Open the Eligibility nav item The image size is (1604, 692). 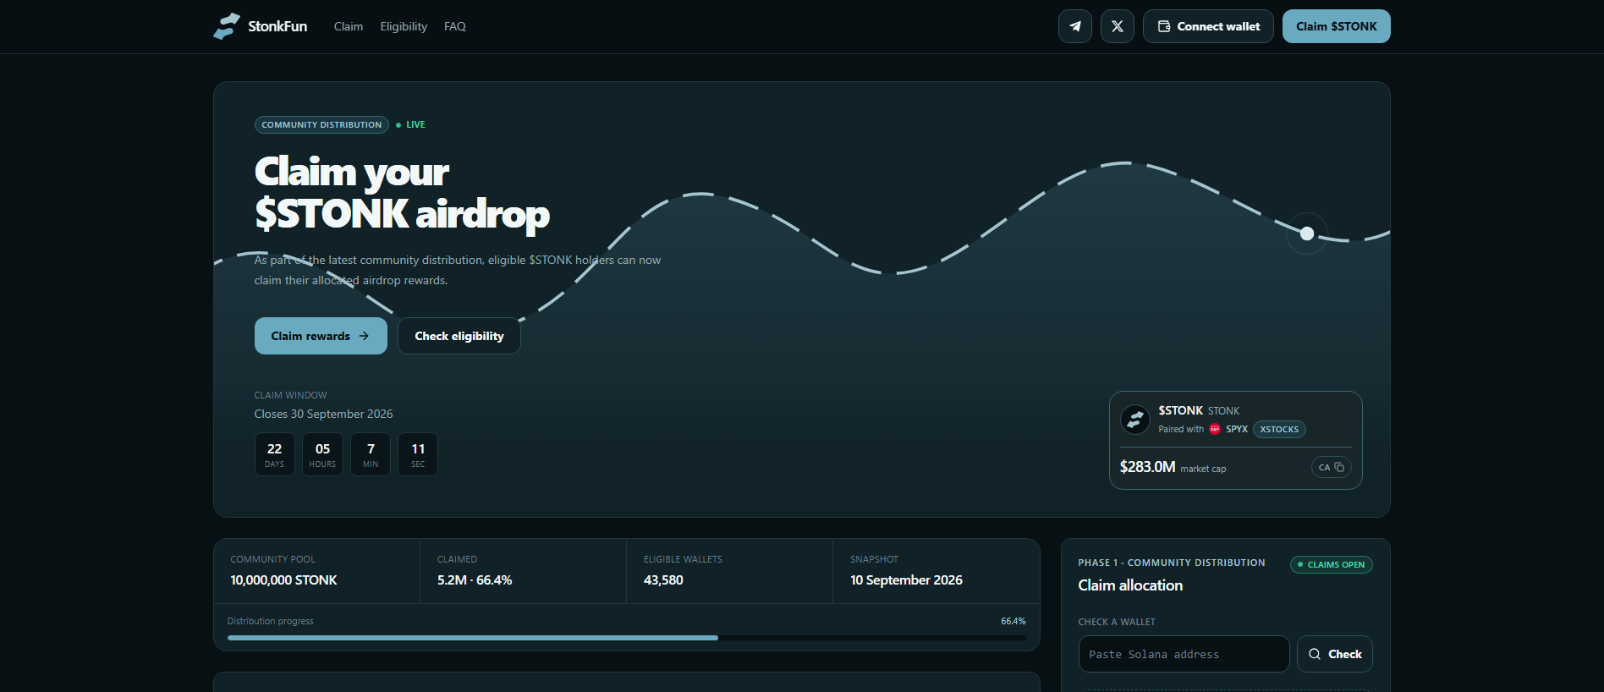coord(404,26)
